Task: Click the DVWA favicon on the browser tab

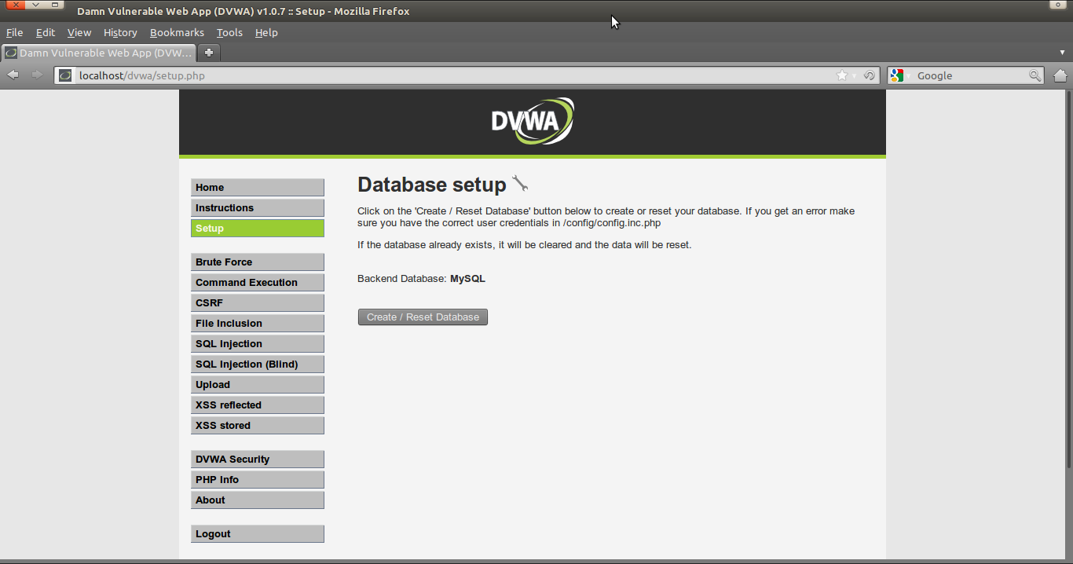Action: click(10, 53)
